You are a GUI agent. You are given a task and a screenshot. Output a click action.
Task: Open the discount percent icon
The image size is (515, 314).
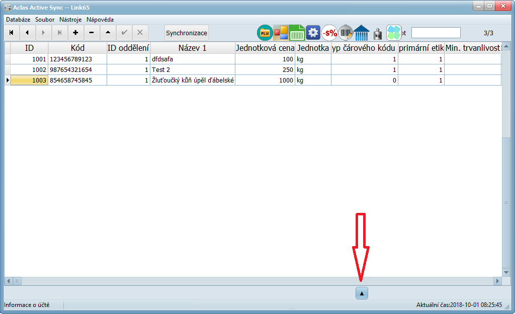[329, 33]
